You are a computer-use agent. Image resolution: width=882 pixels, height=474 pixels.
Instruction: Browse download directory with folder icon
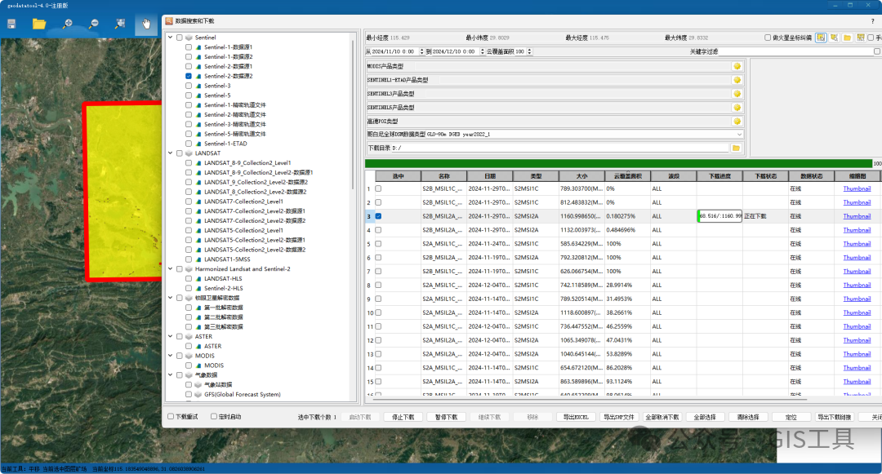coord(736,148)
